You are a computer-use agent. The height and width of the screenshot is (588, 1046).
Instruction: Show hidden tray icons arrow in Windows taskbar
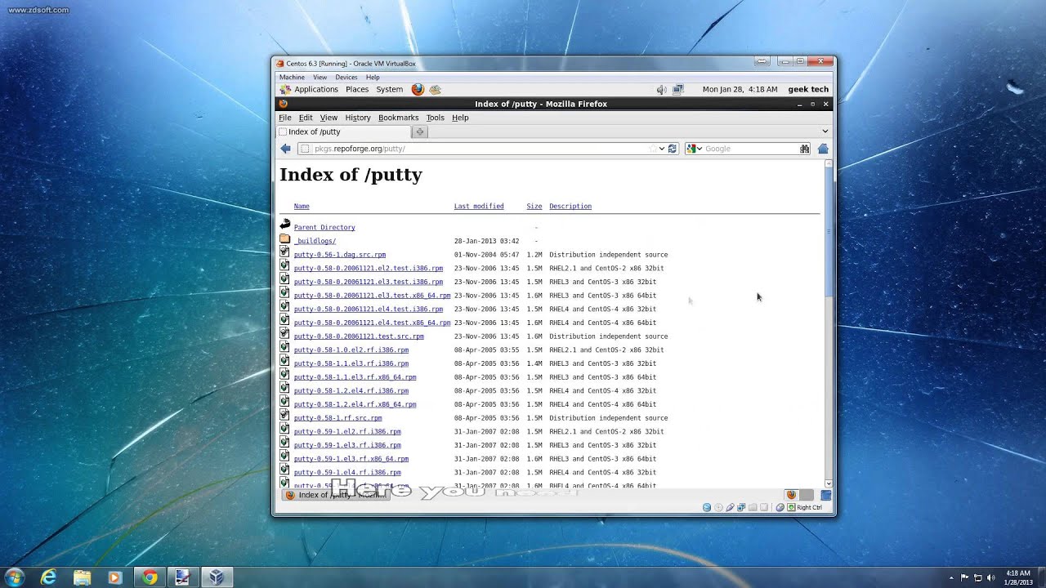tap(953, 577)
